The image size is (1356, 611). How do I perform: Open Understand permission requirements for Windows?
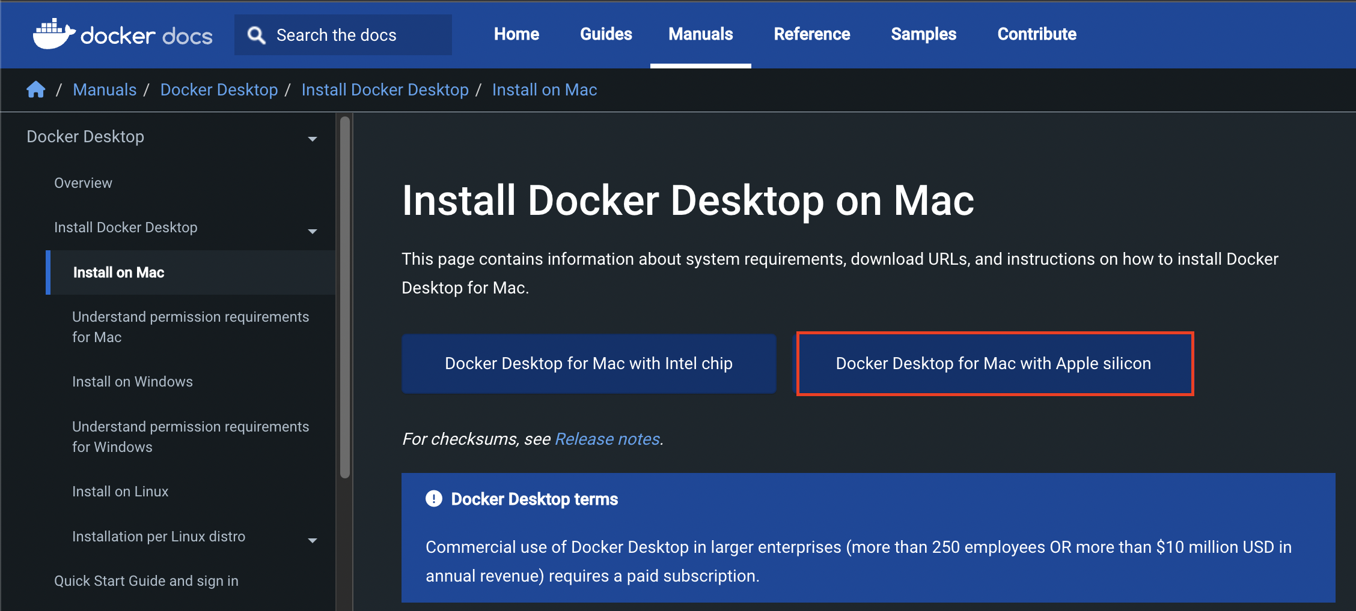click(x=191, y=436)
